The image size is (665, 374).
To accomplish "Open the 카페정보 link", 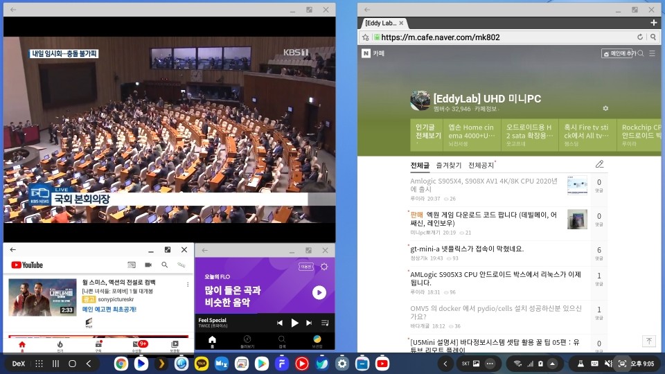I will point(486,109).
